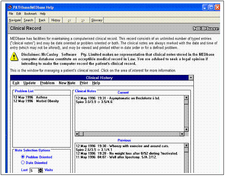Select the Date Oriented radio button
225x176 pixels.
tap(23, 163)
